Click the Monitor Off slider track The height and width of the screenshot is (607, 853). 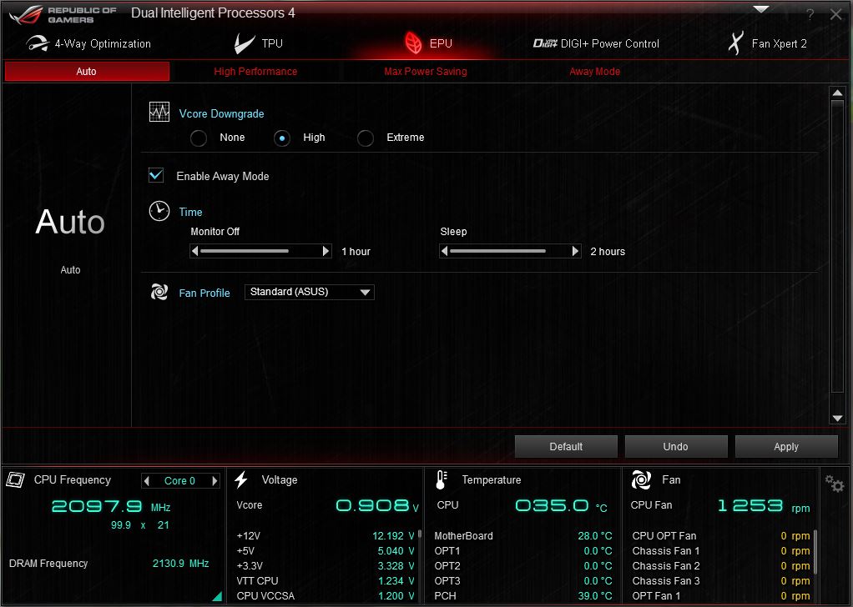[x=260, y=251]
